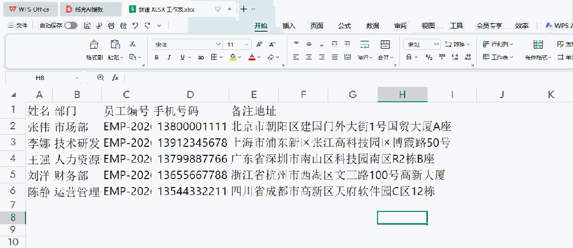Apply Underline formatting

181,57
